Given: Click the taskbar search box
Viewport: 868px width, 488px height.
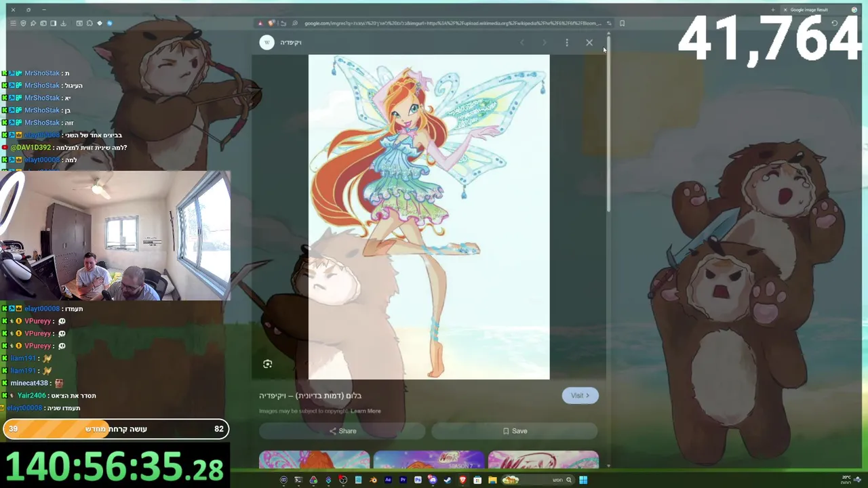Looking at the screenshot, I should coord(538,480).
